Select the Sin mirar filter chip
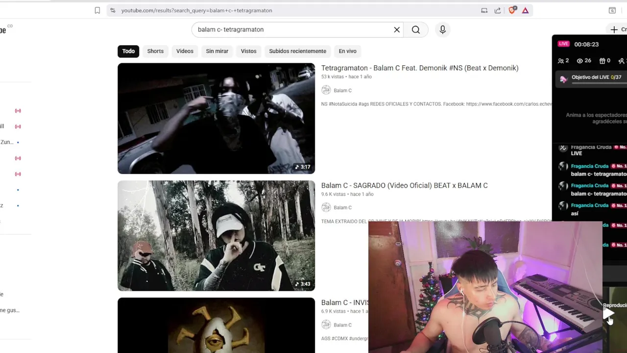 217,51
